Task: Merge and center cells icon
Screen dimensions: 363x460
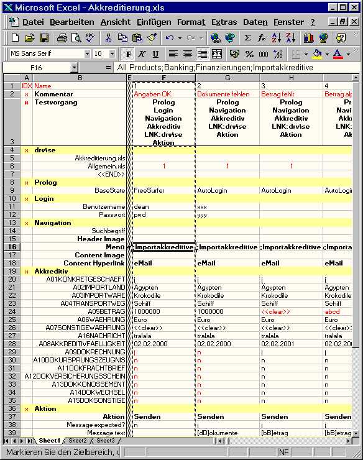Action: coord(217,54)
